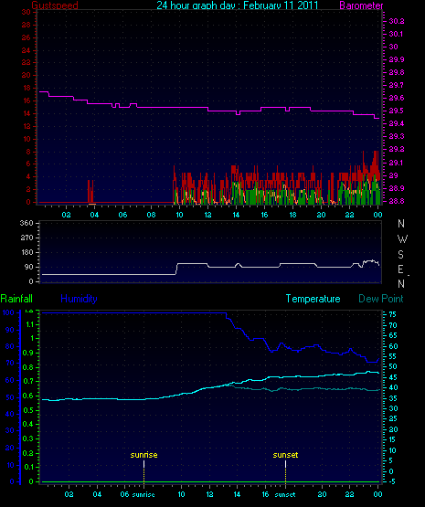
Task: Click the Barometer legend label
Action: [x=361, y=5]
